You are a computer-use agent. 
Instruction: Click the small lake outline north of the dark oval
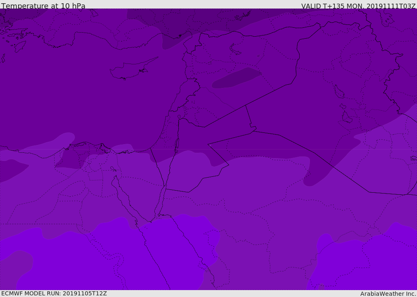point(235,49)
